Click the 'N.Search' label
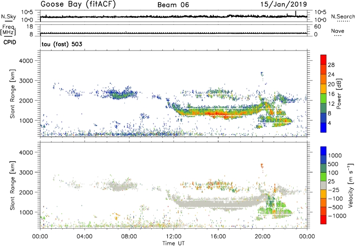Viewport: 355px width, 246px height. [x=343, y=16]
